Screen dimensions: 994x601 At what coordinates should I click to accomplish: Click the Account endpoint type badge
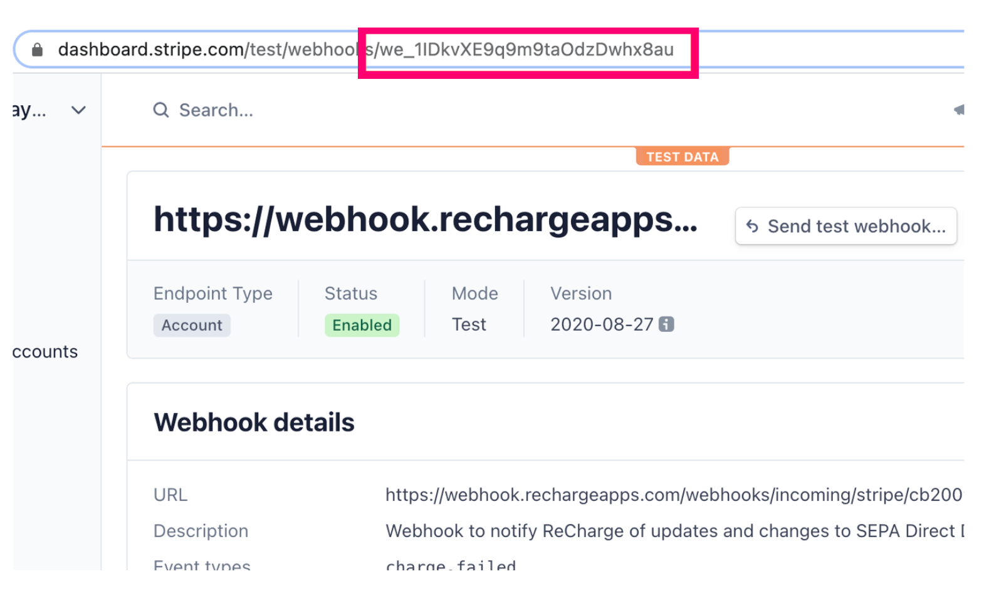[192, 326]
